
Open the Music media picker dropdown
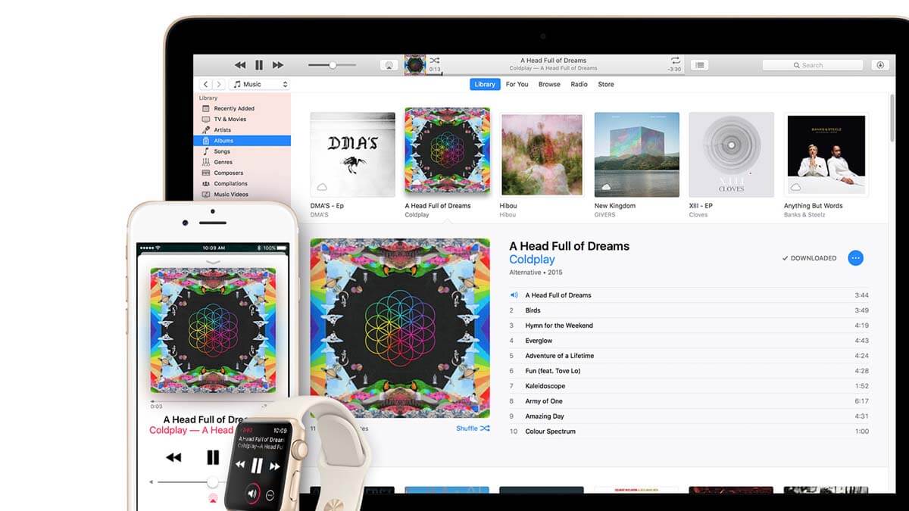click(260, 84)
